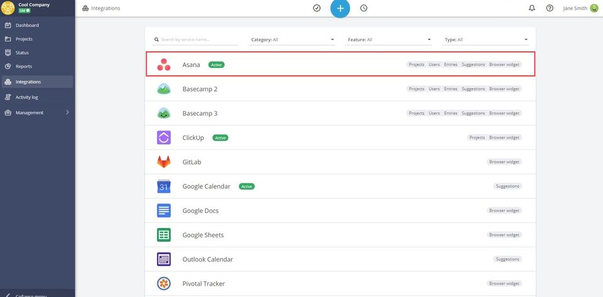603x297 pixels.
Task: Click the Google Docs logo icon
Action: pyautogui.click(x=164, y=210)
